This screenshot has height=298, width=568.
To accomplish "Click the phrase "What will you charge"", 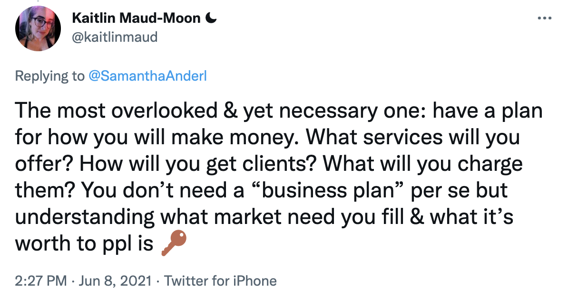I will [423, 164].
